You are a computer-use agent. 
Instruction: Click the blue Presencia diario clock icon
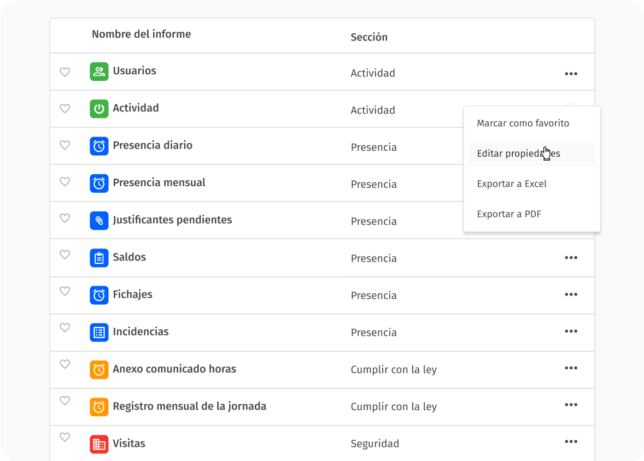[99, 146]
